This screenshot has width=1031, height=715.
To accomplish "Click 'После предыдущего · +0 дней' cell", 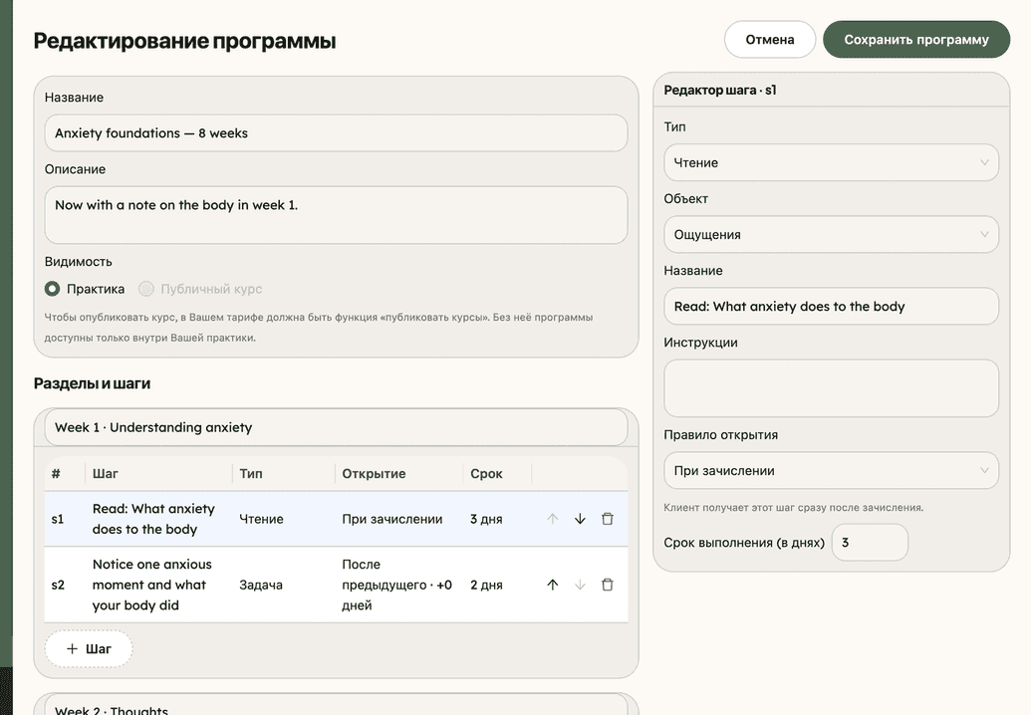I will pyautogui.click(x=397, y=585).
